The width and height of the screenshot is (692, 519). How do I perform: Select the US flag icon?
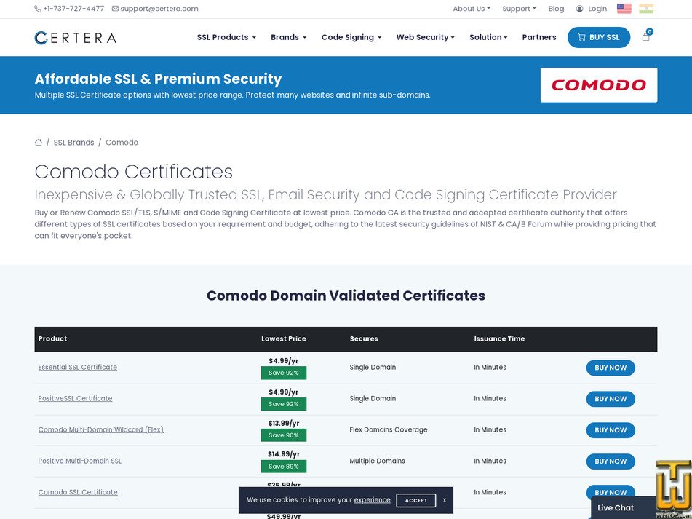point(624,9)
